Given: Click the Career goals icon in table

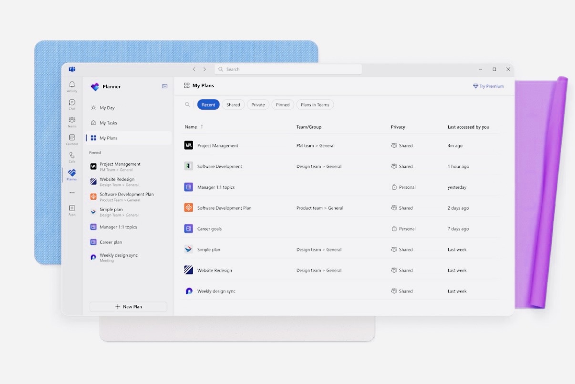Looking at the screenshot, I should 188,229.
